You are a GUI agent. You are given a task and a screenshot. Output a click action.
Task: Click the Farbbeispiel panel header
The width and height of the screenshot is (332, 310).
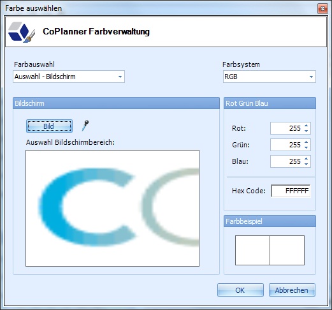[x=270, y=221]
